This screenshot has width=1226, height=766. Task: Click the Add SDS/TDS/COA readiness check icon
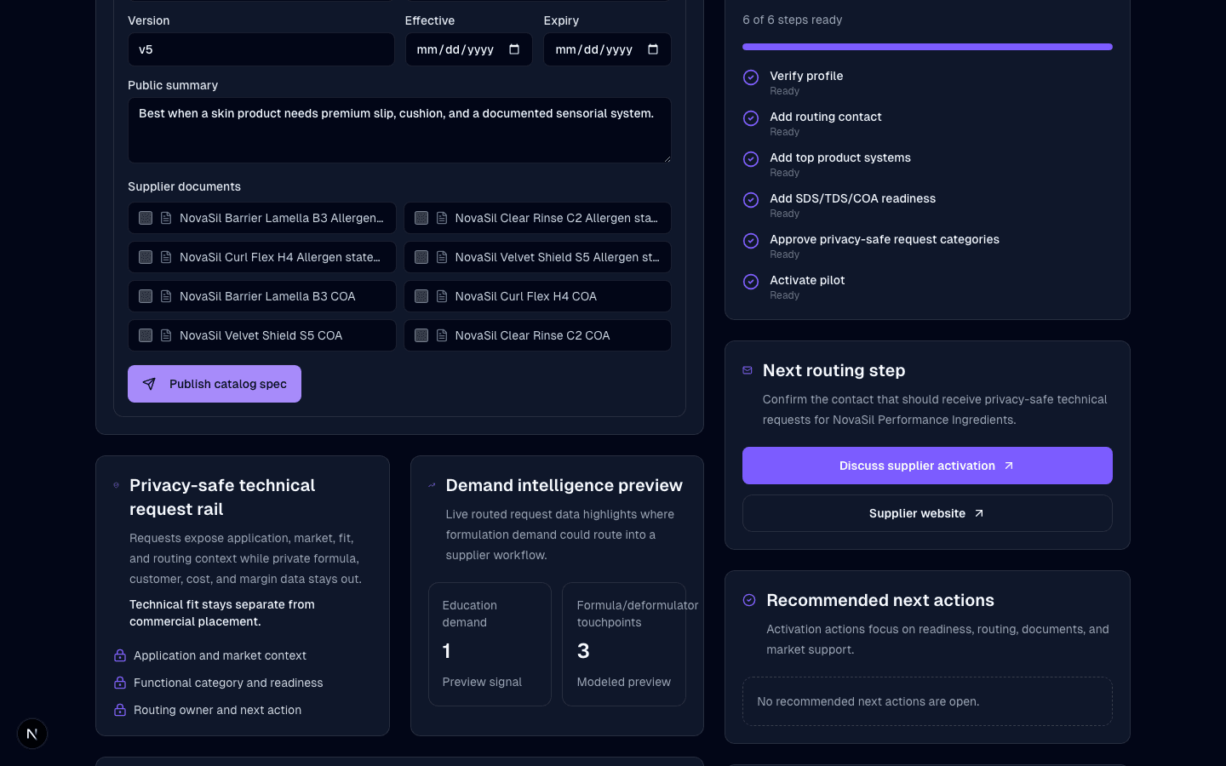pos(751,200)
